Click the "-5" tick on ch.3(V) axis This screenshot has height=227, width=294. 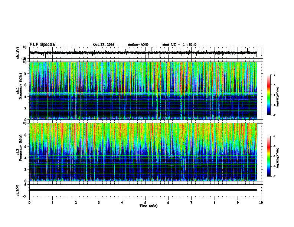point(25,196)
